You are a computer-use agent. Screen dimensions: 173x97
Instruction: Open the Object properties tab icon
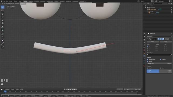pyautogui.click(x=144, y=53)
